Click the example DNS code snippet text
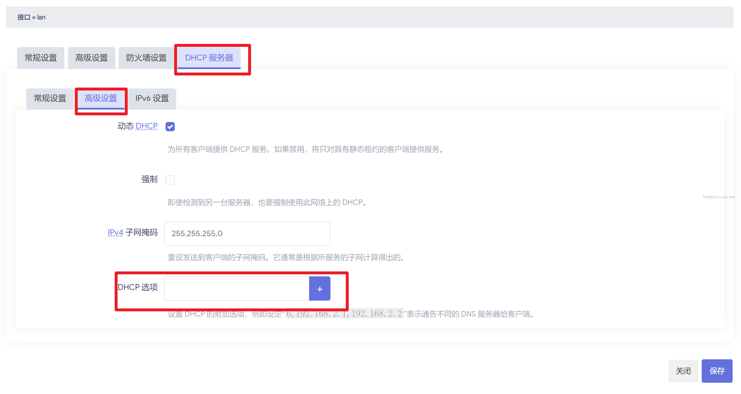The image size is (741, 394). pyautogui.click(x=344, y=314)
